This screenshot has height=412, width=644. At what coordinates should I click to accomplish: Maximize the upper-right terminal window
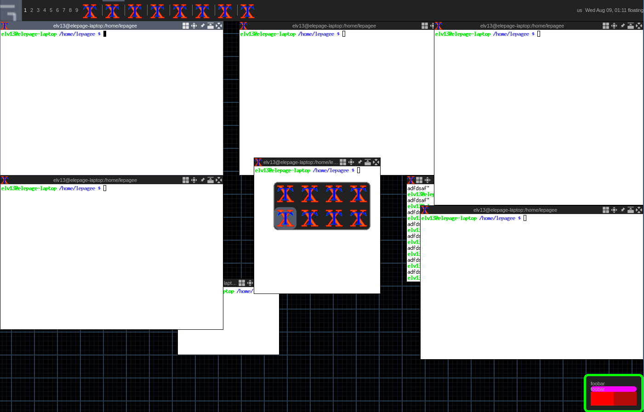[614, 26]
